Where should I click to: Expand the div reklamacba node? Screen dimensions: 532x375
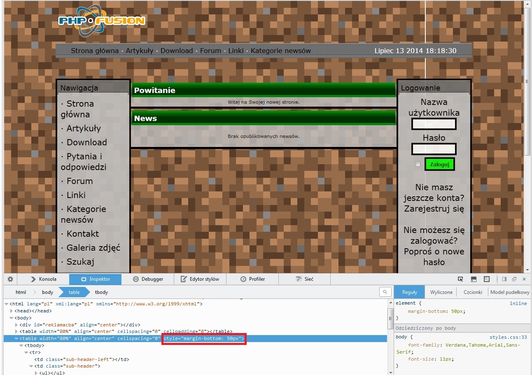[x=16, y=325]
